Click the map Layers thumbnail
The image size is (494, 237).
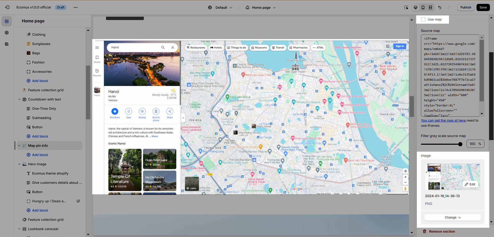click(x=192, y=184)
